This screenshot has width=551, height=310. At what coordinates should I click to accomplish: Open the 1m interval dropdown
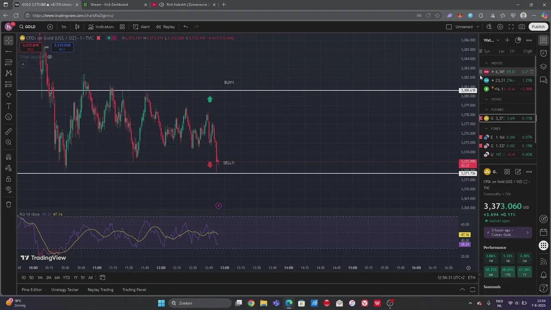click(x=64, y=27)
